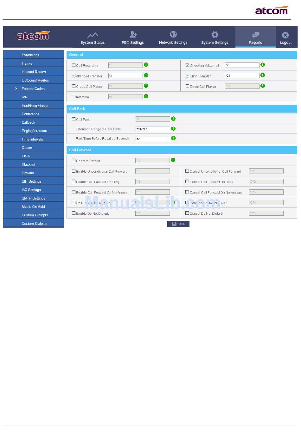Click info icon beside Call Recording

(146, 65)
